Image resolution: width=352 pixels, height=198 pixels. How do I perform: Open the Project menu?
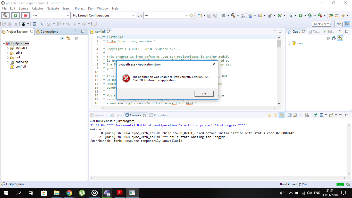pos(80,8)
